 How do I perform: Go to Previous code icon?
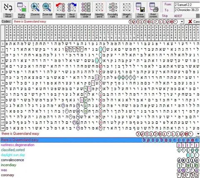click(60, 7)
